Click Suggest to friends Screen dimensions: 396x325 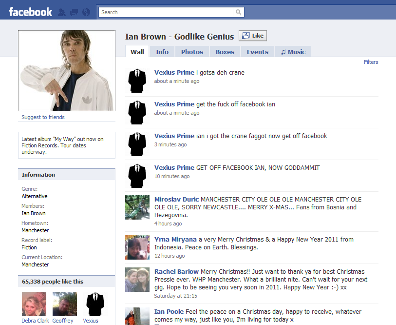pyautogui.click(x=43, y=117)
